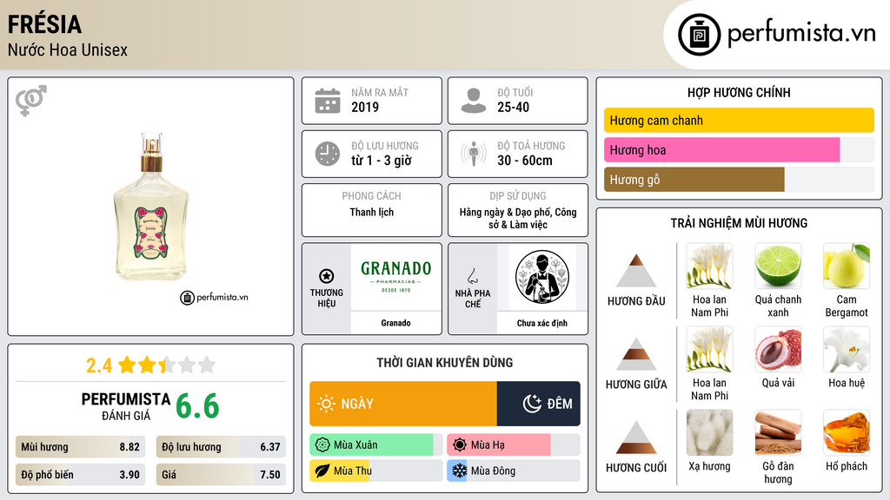Image resolution: width=890 pixels, height=500 pixels.
Task: Click the Thanh lịch style value
Action: tap(372, 212)
